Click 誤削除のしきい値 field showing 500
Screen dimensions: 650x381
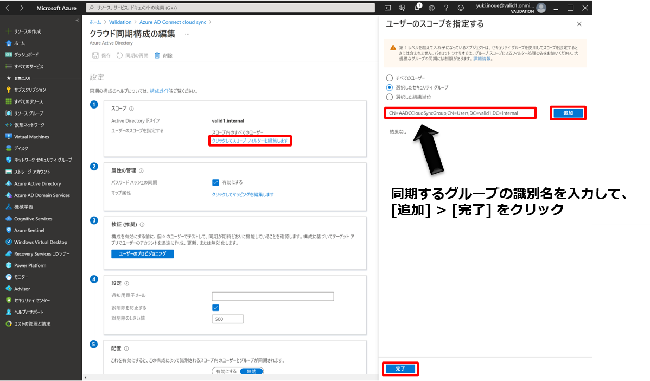(x=227, y=319)
